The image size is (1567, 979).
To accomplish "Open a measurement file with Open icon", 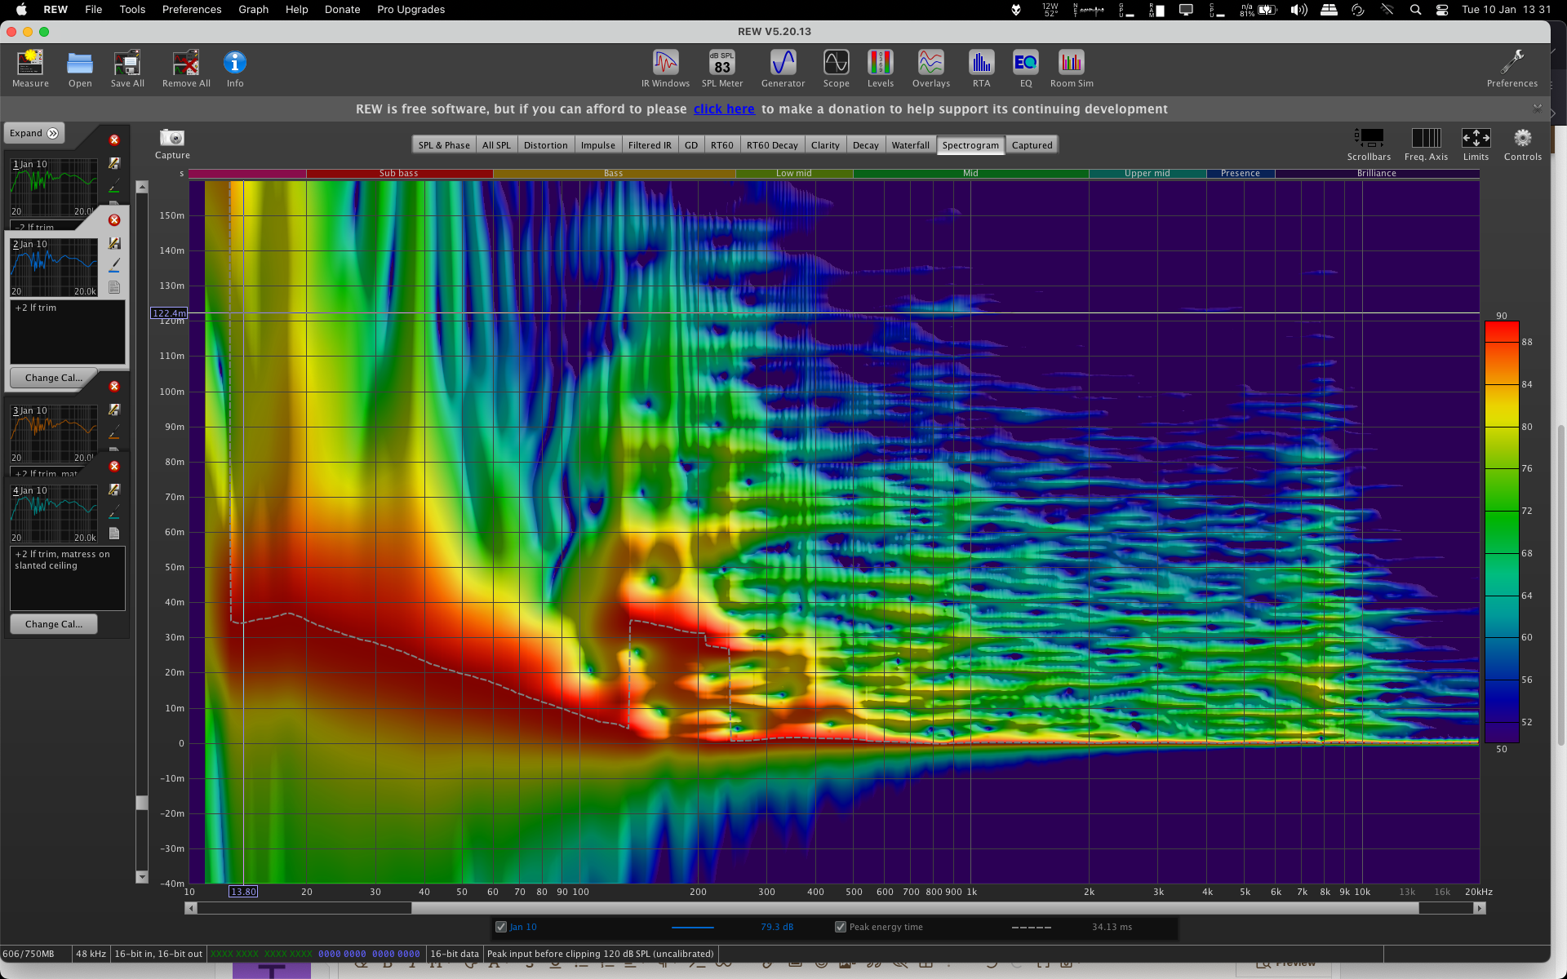I will [80, 69].
